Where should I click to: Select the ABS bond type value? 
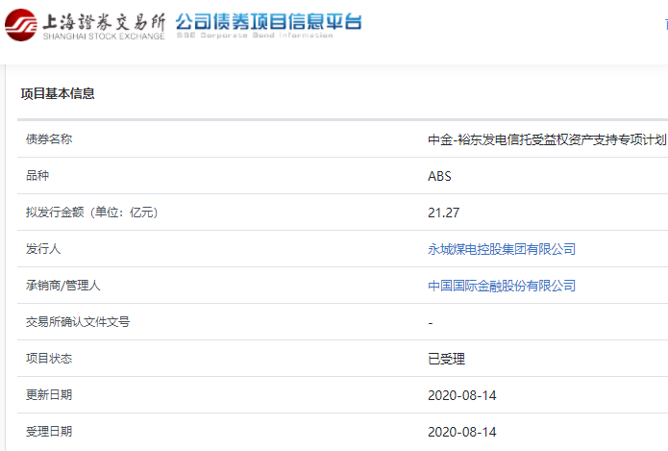point(439,176)
